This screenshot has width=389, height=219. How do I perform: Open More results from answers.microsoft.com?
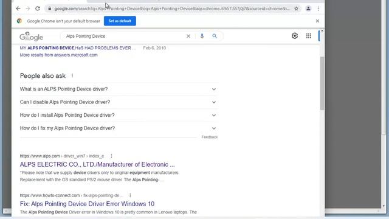coord(58,55)
